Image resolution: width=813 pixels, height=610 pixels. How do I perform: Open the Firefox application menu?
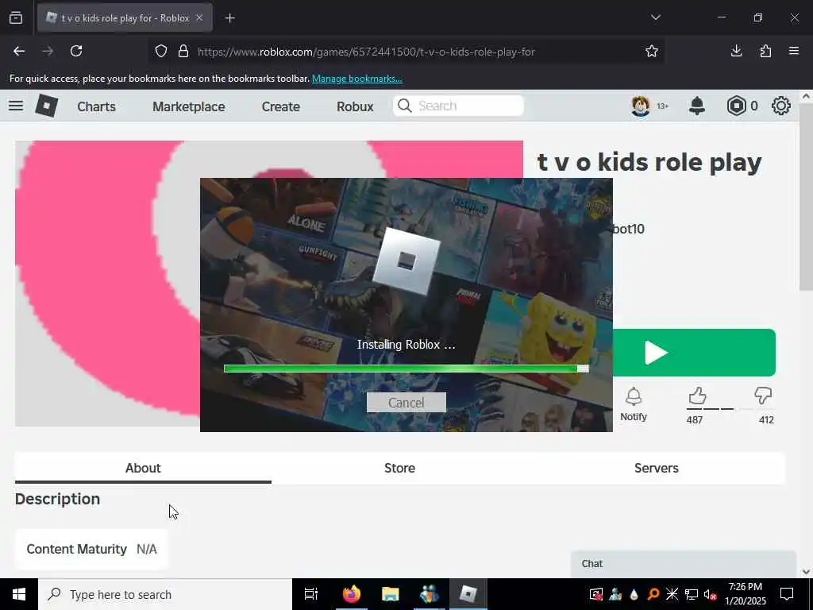(x=794, y=51)
